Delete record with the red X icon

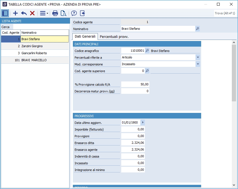32,13
